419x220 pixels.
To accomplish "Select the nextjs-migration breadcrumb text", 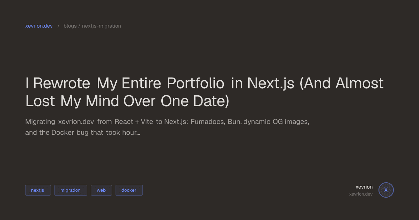I will click(x=102, y=26).
